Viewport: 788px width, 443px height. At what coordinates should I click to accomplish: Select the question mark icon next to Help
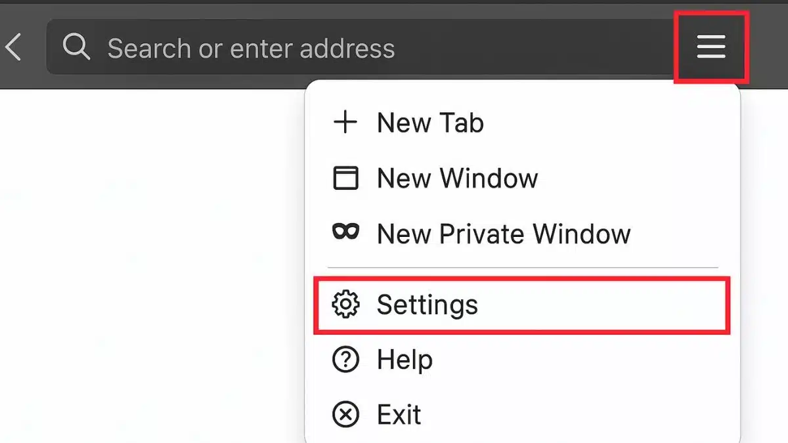[x=345, y=359]
